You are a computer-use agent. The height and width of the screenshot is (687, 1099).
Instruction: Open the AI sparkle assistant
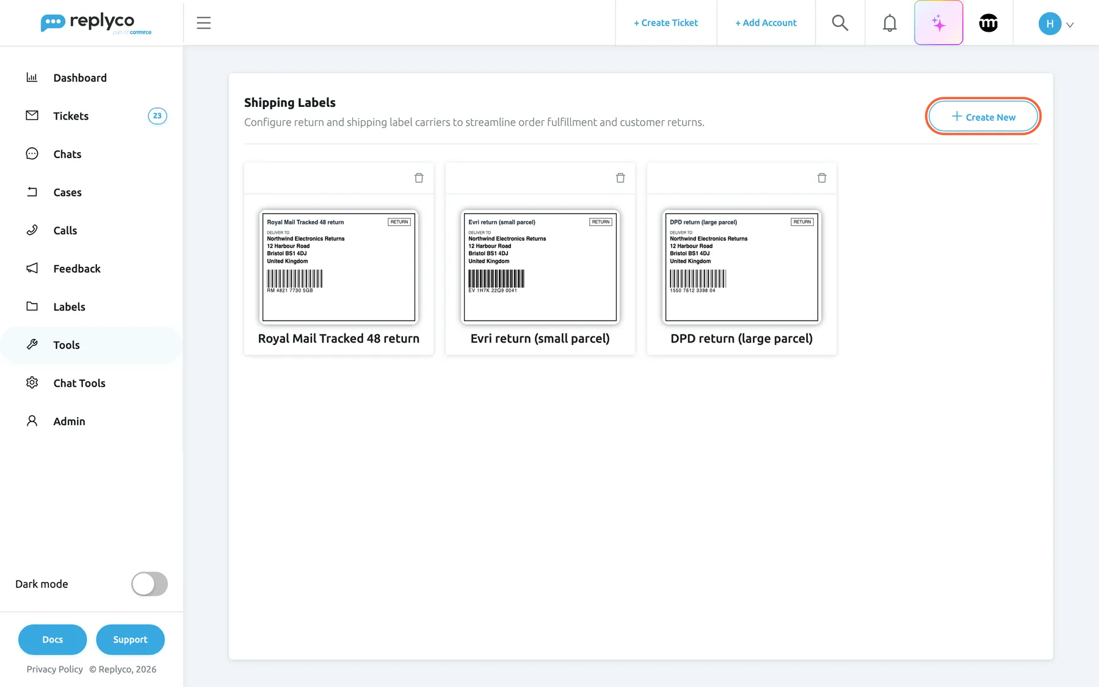click(938, 23)
